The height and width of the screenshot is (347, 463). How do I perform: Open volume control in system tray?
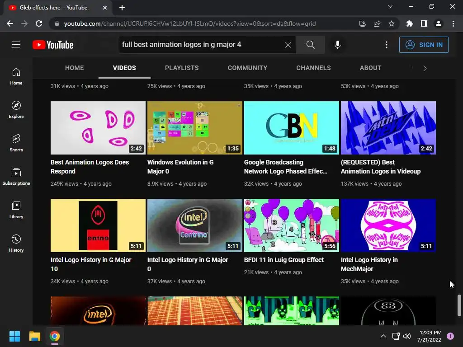(x=407, y=336)
